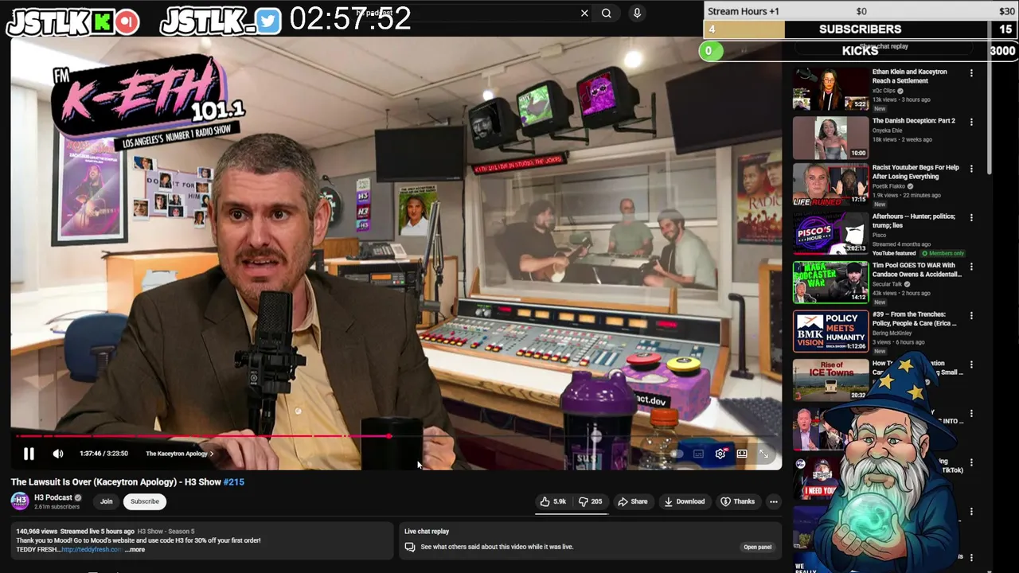Image resolution: width=1019 pixels, height=573 pixels.
Task: Click the Kick logo icon overlay
Action: point(102,23)
